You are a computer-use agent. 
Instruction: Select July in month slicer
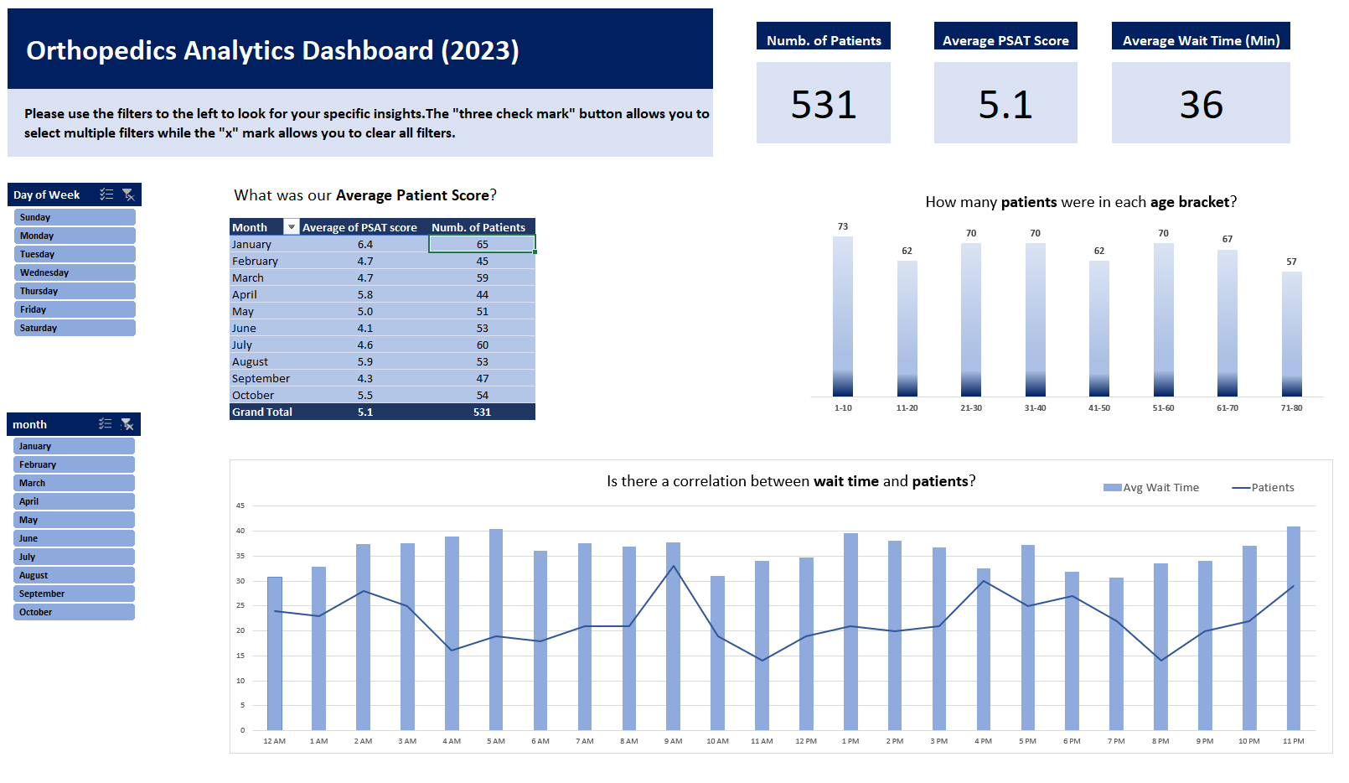(74, 557)
